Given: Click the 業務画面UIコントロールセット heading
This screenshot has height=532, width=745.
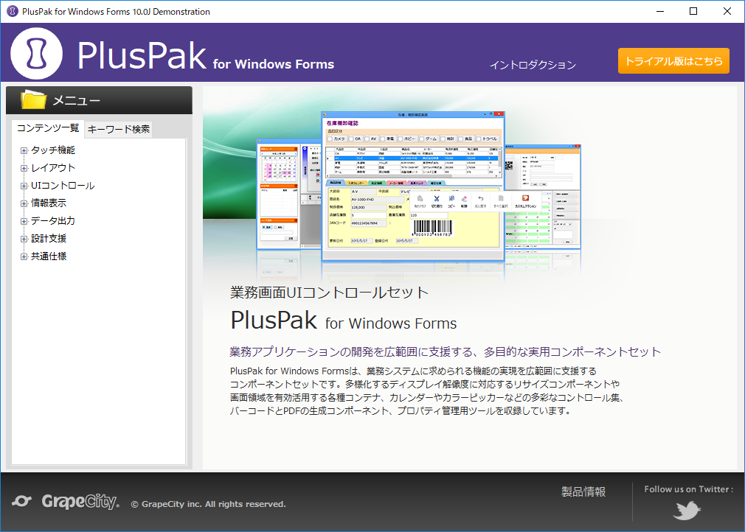Looking at the screenshot, I should (329, 293).
